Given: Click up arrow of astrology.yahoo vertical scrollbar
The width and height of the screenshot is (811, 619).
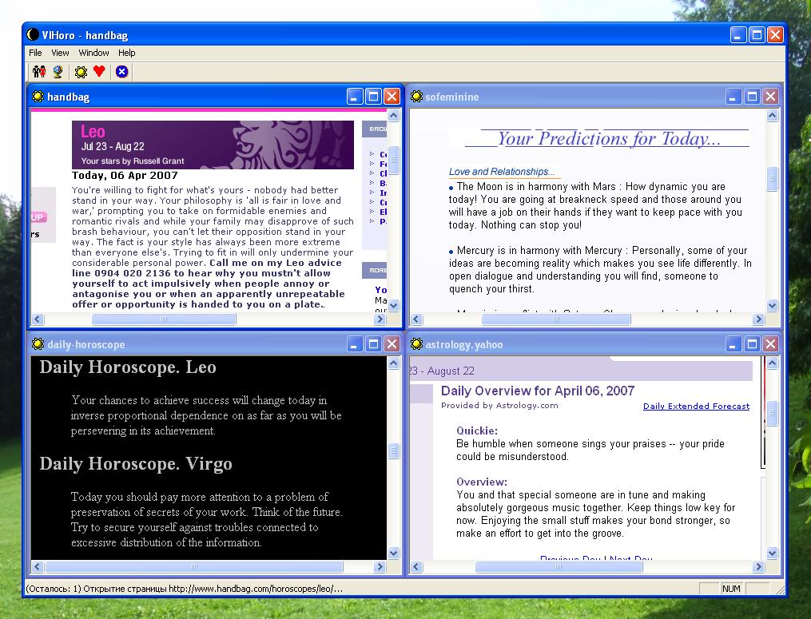Looking at the screenshot, I should tap(772, 363).
